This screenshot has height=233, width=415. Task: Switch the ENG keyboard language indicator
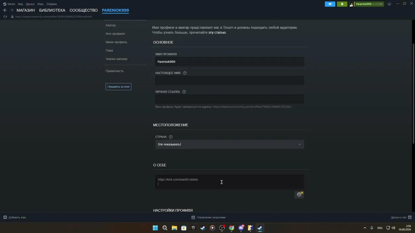tap(380, 228)
